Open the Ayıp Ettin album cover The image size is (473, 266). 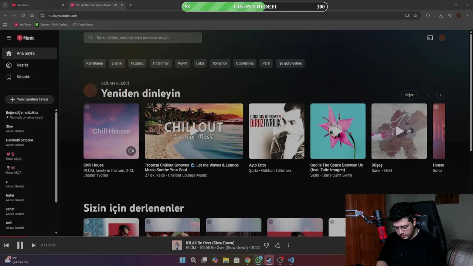pyautogui.click(x=277, y=131)
